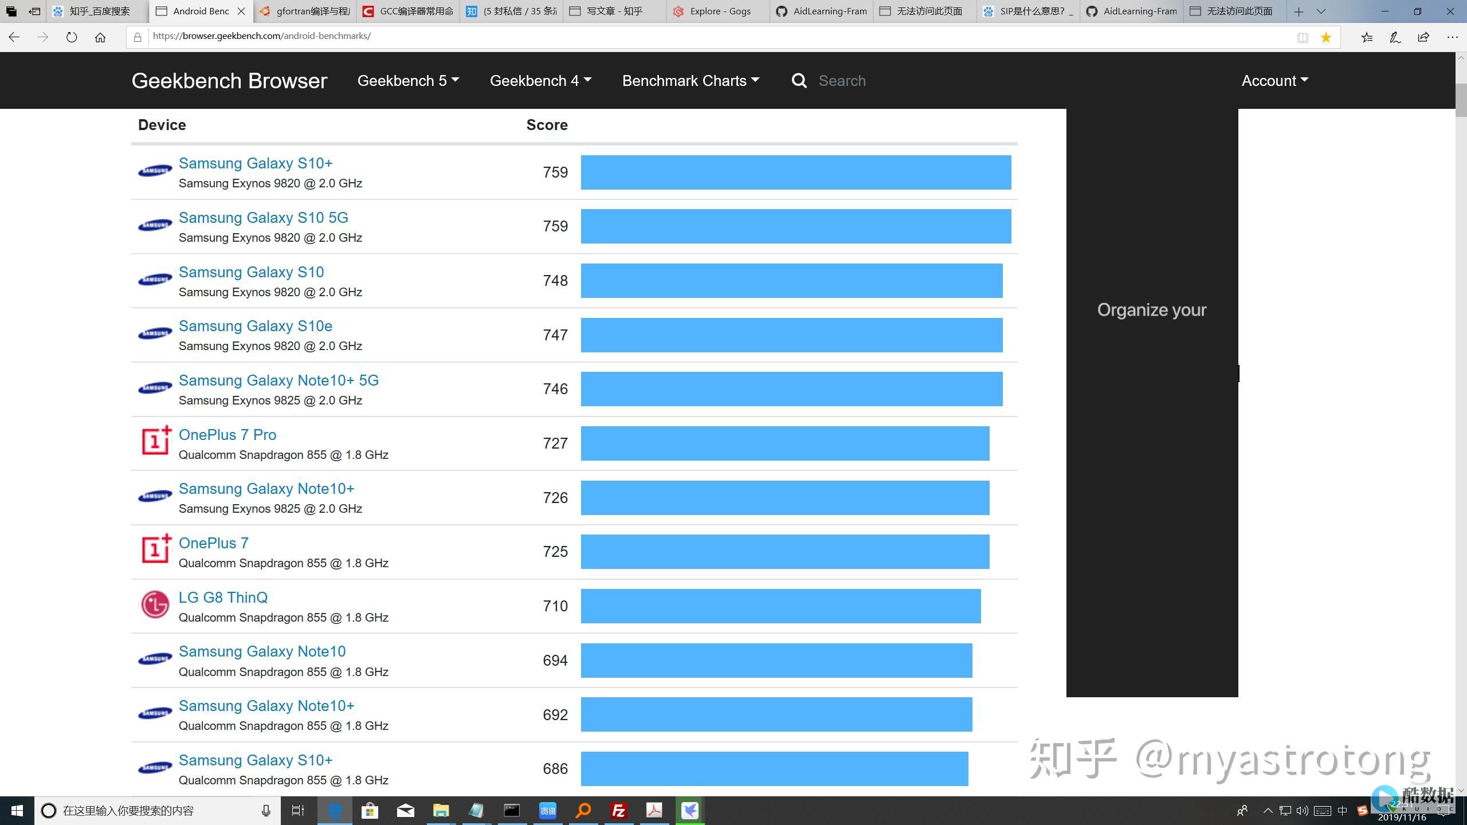Screen dimensions: 1467x825
Task: Show hidden tray icons chevron
Action: pyautogui.click(x=1268, y=811)
